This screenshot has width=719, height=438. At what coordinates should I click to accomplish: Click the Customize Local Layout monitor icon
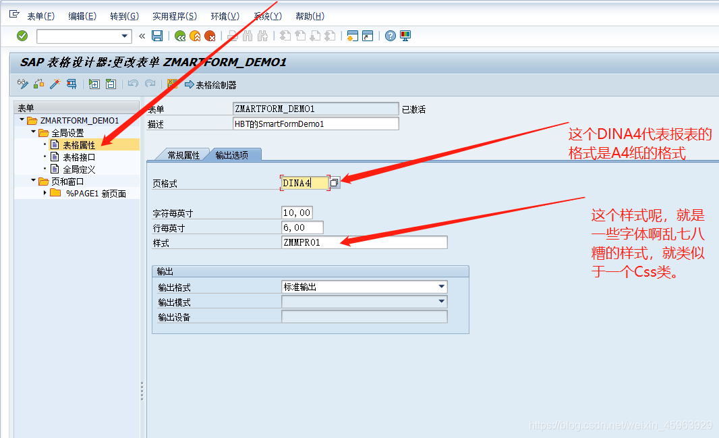(x=405, y=36)
